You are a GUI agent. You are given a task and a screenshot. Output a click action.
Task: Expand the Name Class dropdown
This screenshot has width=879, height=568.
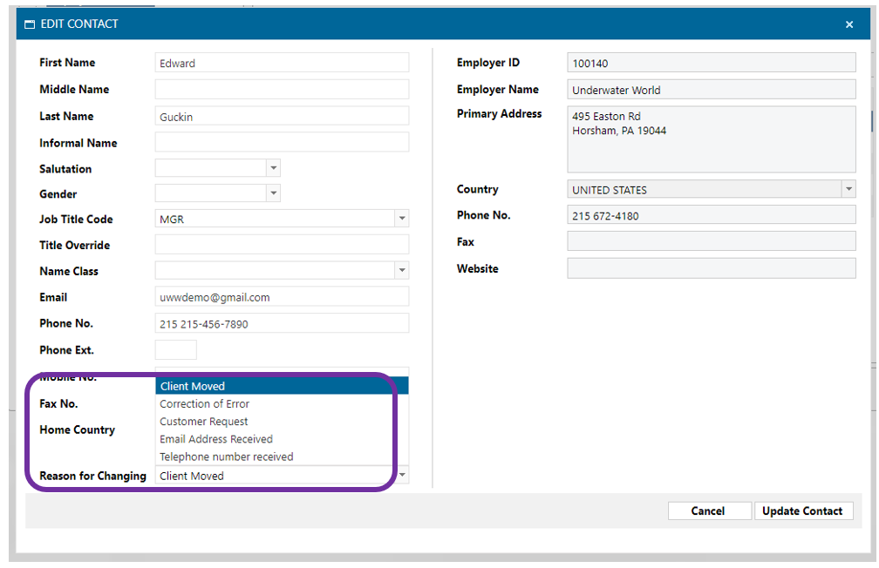point(401,271)
